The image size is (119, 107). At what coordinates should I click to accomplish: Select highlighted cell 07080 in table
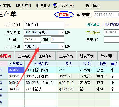click(x=16, y=70)
